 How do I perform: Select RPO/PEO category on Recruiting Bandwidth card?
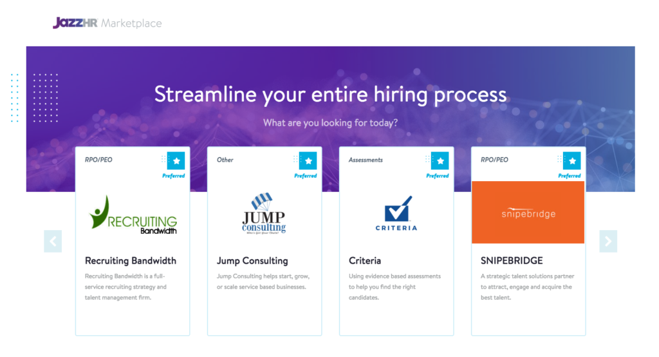coord(98,160)
